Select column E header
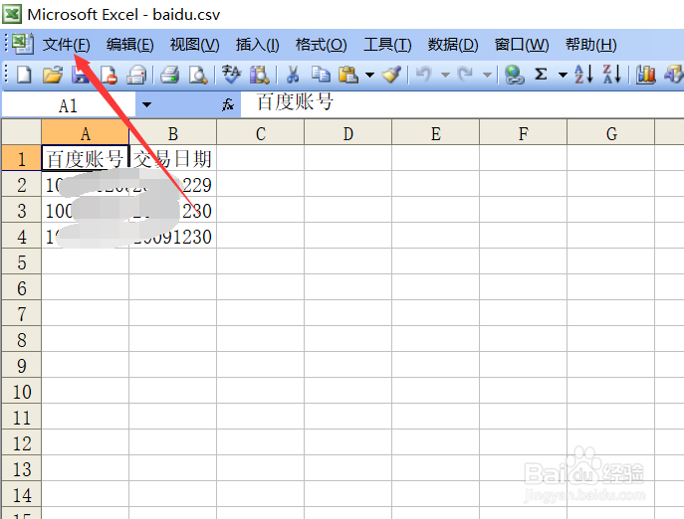The image size is (684, 519). pos(436,133)
